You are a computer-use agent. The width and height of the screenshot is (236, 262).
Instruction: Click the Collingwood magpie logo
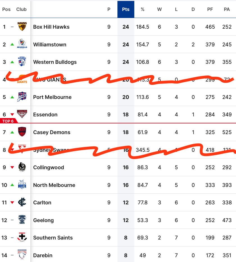tap(22, 167)
